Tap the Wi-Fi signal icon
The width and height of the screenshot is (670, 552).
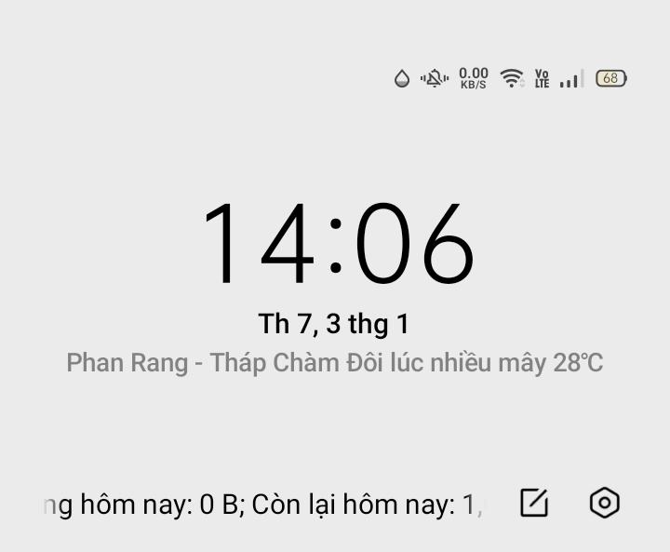[512, 79]
